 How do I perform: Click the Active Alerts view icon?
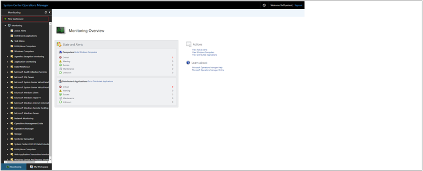pyautogui.click(x=11, y=31)
